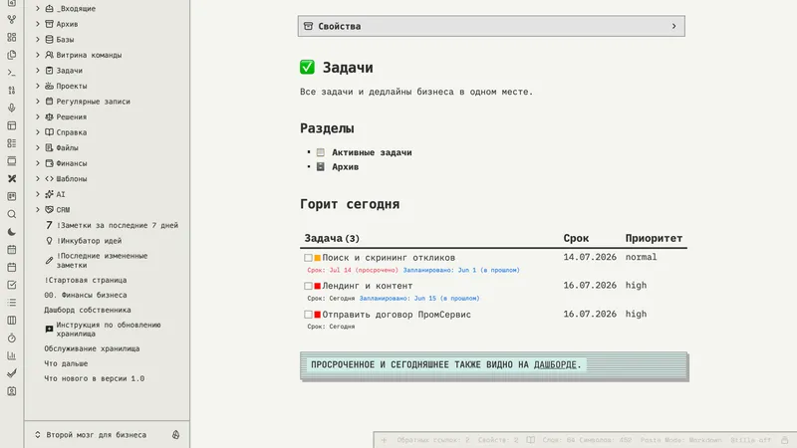Open search from the magnifier ribbon icon
The image size is (797, 448).
tap(12, 214)
